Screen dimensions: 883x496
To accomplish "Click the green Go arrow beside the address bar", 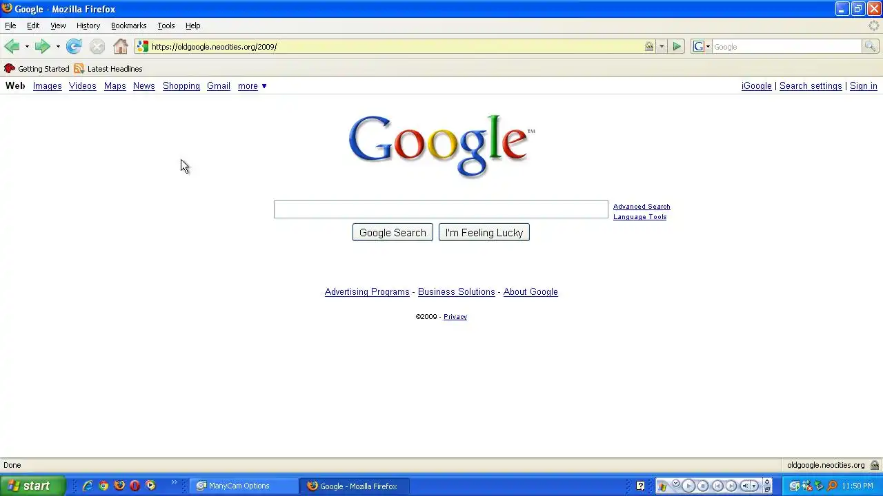I will pyautogui.click(x=677, y=46).
